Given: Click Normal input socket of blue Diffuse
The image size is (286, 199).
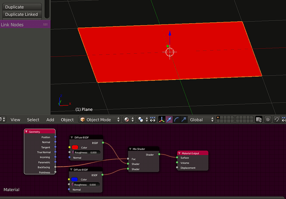Looking at the screenshot, I should tap(69, 189).
